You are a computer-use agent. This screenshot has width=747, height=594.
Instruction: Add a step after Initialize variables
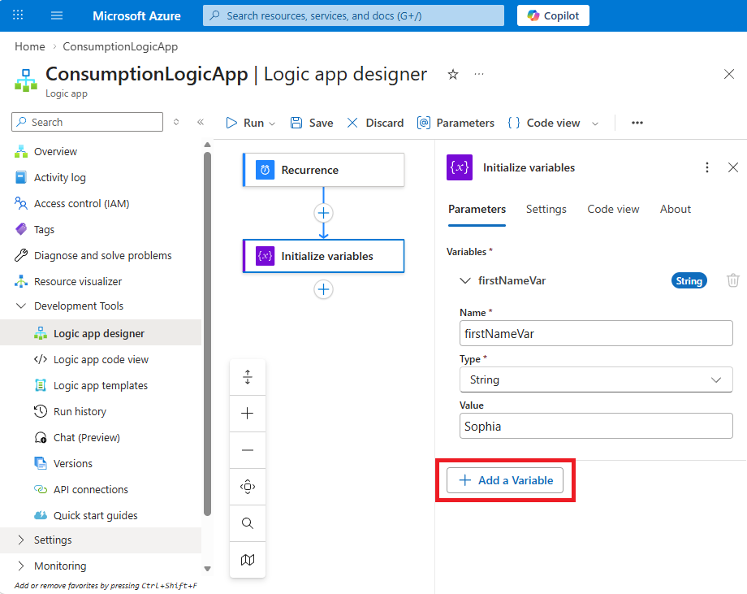pos(323,289)
